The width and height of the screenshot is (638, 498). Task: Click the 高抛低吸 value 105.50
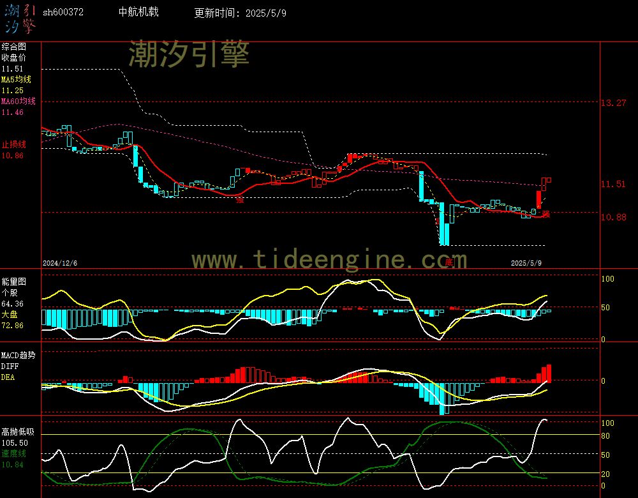pos(15,442)
